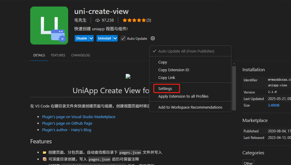This screenshot has height=165, width=291.
Task: Click the Installation heading
Action: coord(253,69)
